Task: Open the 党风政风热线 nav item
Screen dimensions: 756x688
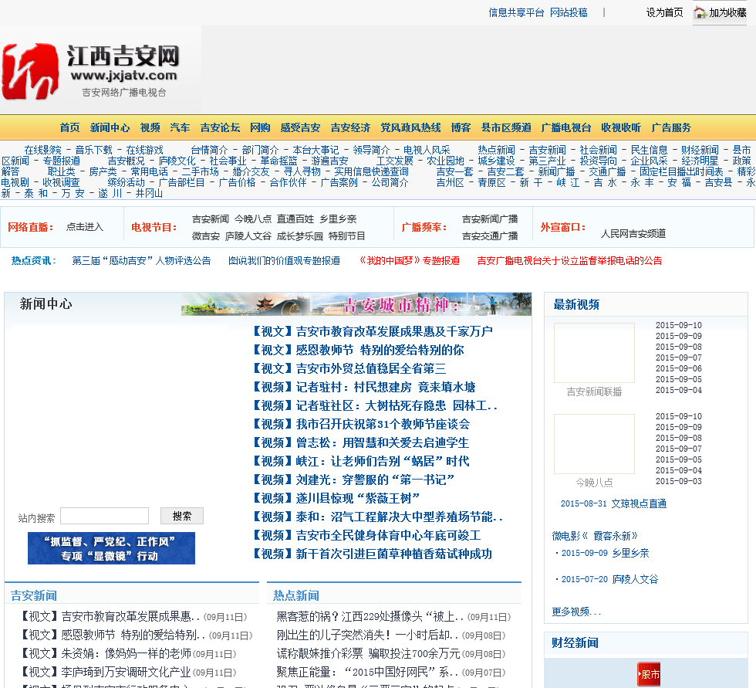Action: click(410, 127)
